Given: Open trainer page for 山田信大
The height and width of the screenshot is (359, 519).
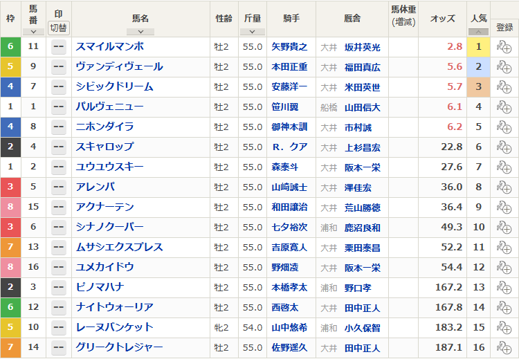Looking at the screenshot, I should point(363,107).
